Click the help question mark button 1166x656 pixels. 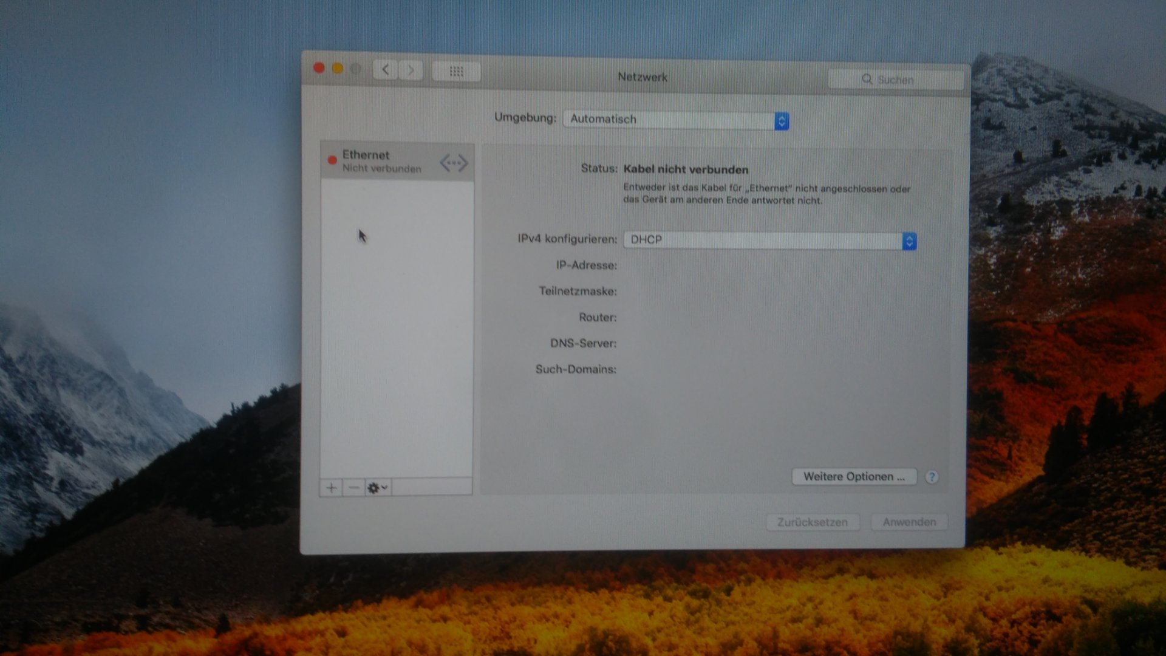click(932, 477)
